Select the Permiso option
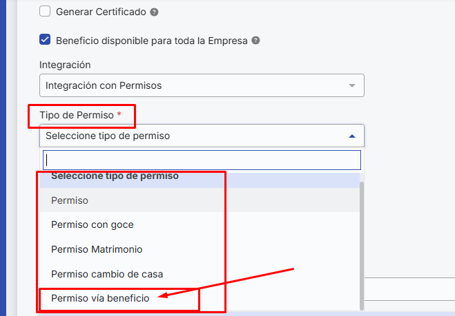The width and height of the screenshot is (455, 316). 200,200
